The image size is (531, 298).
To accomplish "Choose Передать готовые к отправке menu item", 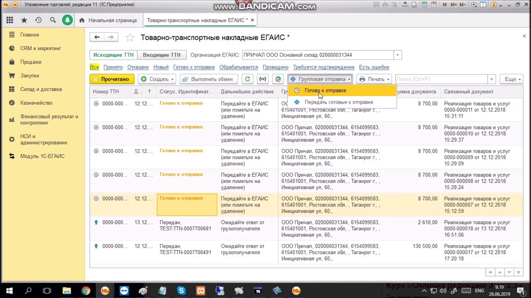I will (x=339, y=102).
